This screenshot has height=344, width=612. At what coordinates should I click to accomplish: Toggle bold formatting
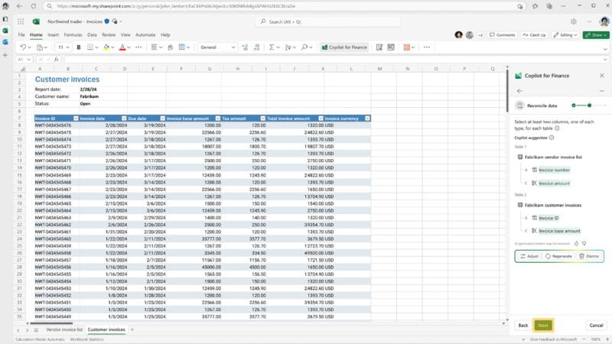[x=79, y=47]
